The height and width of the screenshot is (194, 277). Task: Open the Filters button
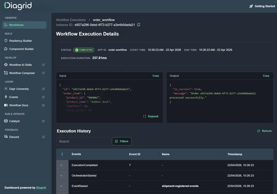(x=121, y=141)
